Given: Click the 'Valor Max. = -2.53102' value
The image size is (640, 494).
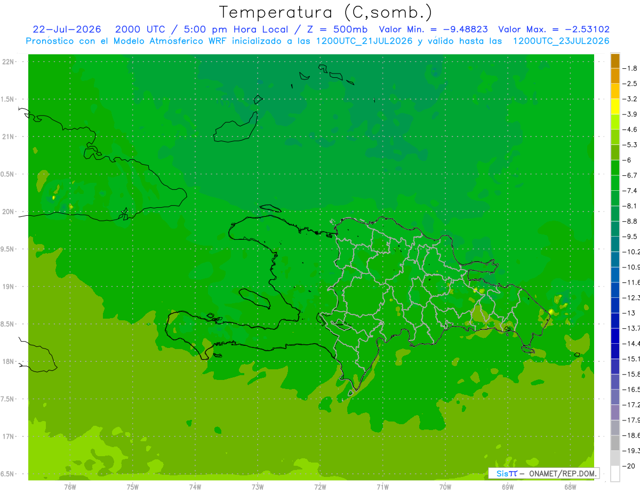Looking at the screenshot, I should coord(554,29).
